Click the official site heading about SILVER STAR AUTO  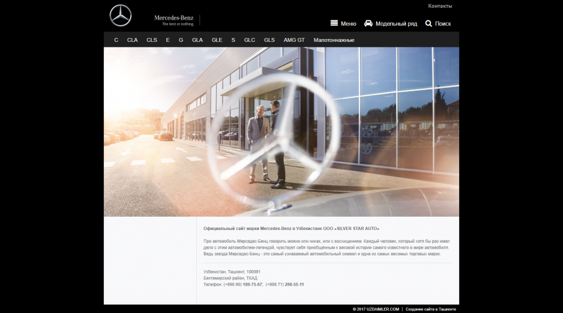click(291, 228)
